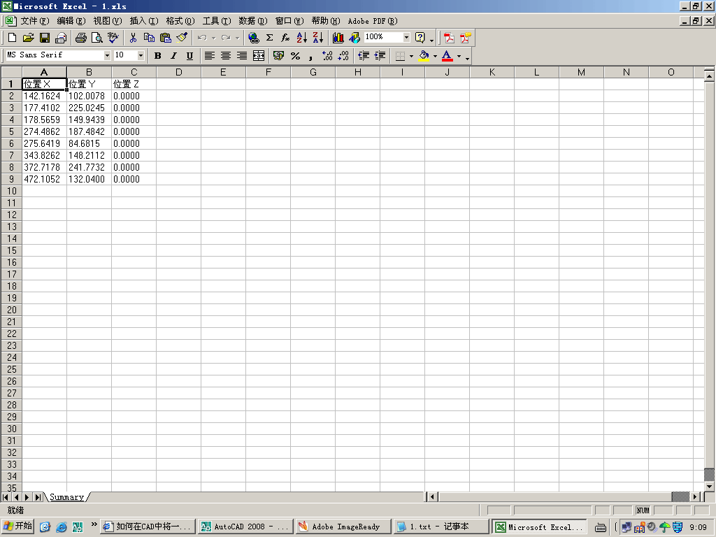The width and height of the screenshot is (716, 537).
Task: Expand the Font Color dropdown arrow
Action: pos(459,56)
